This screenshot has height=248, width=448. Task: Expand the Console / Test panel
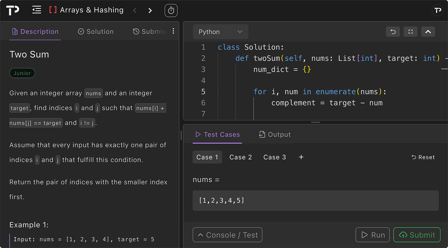[x=227, y=235]
